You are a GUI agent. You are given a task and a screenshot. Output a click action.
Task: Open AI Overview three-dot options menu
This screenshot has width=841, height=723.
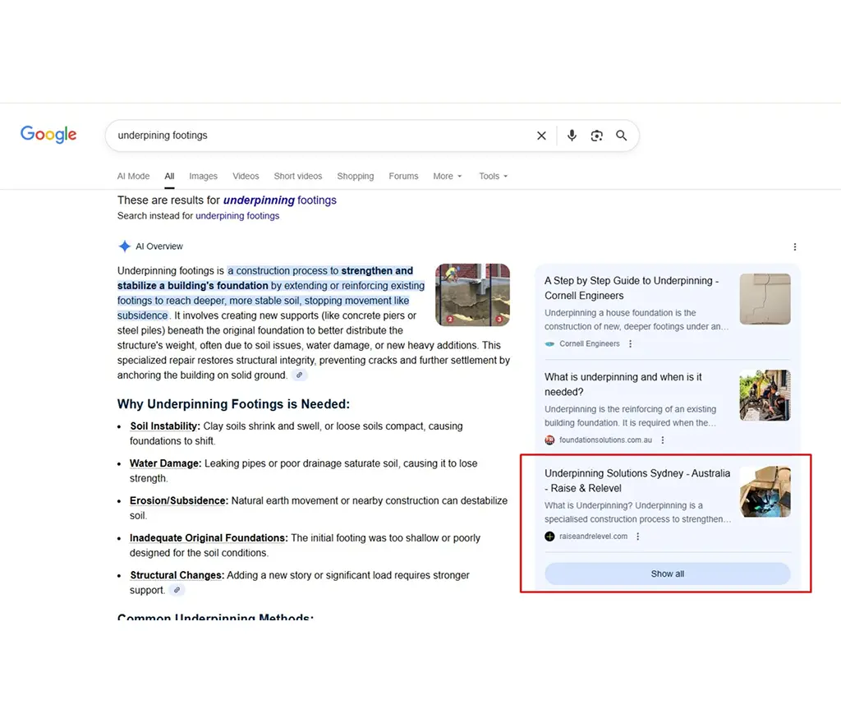coord(794,246)
